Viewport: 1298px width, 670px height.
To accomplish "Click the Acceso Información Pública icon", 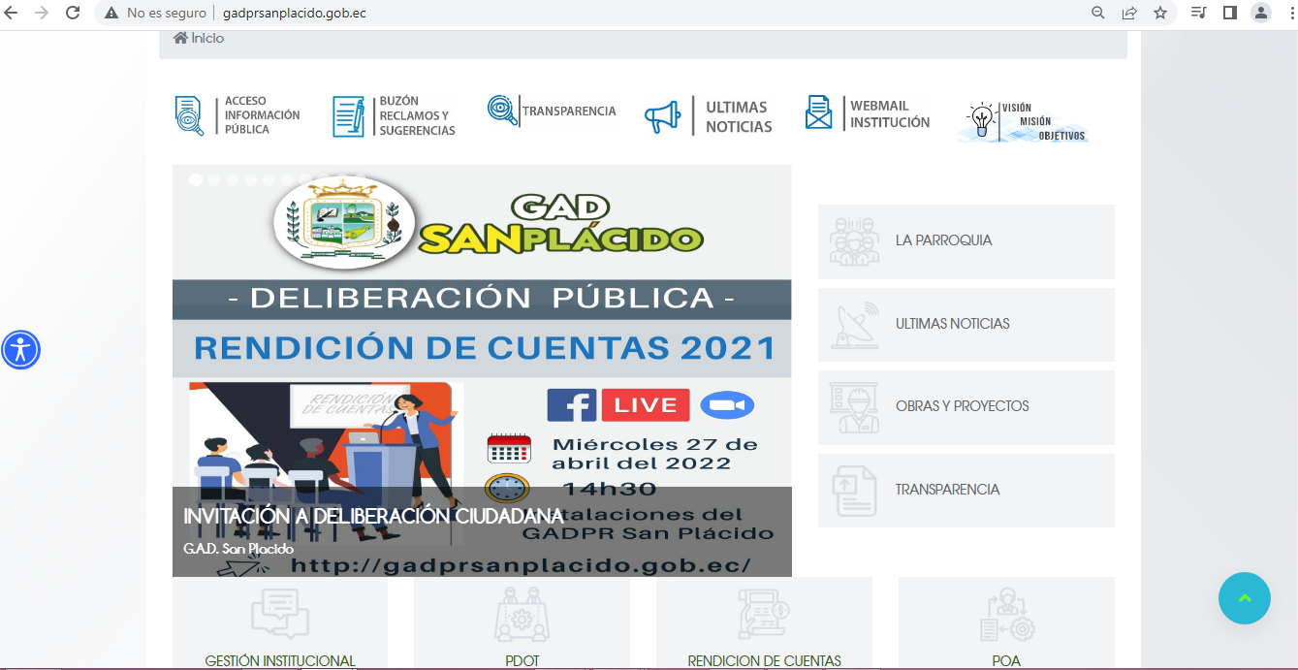I will tap(189, 115).
